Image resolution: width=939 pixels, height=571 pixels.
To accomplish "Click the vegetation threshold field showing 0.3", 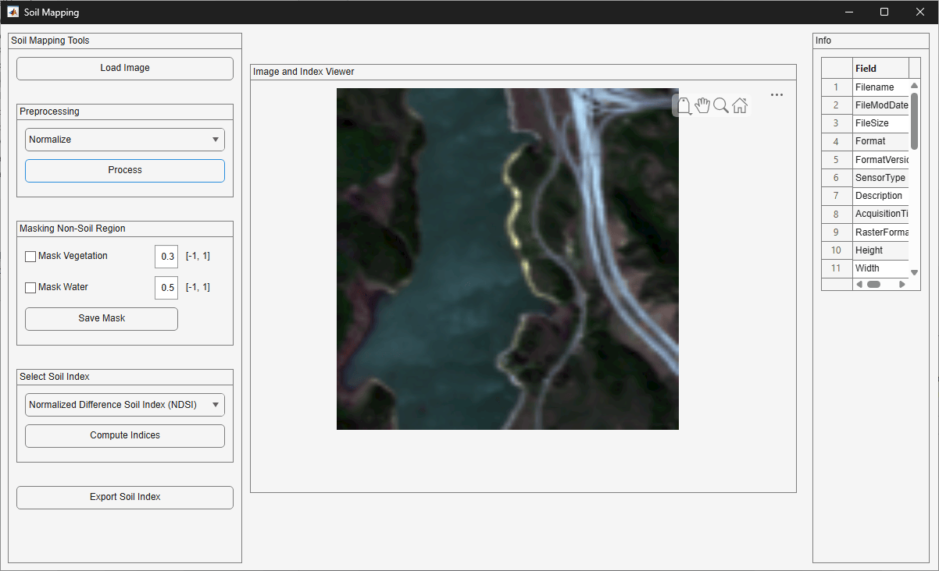I will 166,257.
